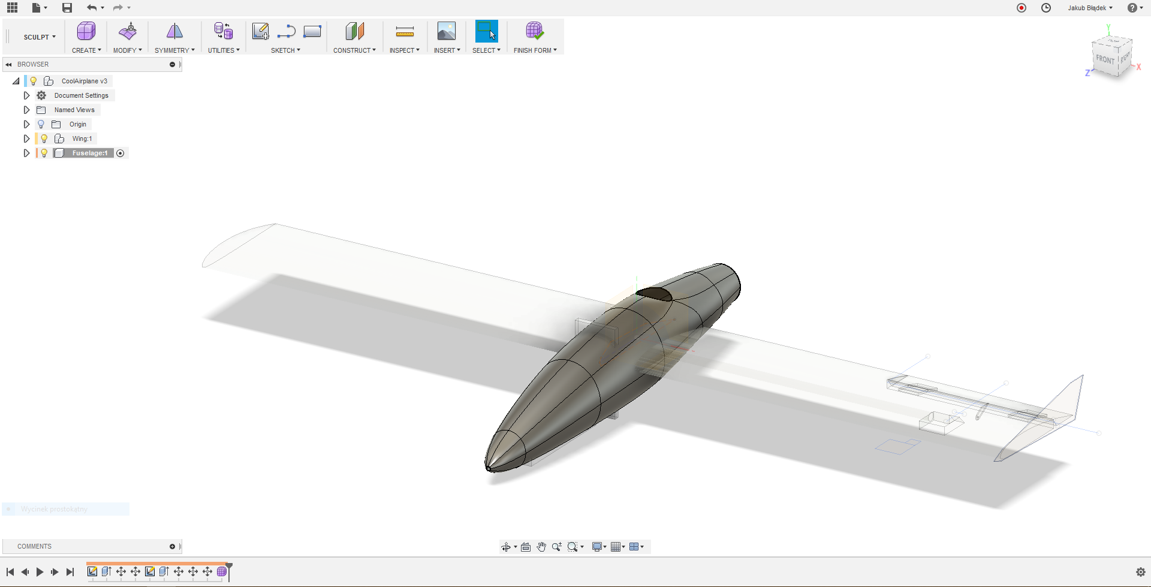Click the Look At icon
Image resolution: width=1151 pixels, height=587 pixels.
click(x=526, y=547)
